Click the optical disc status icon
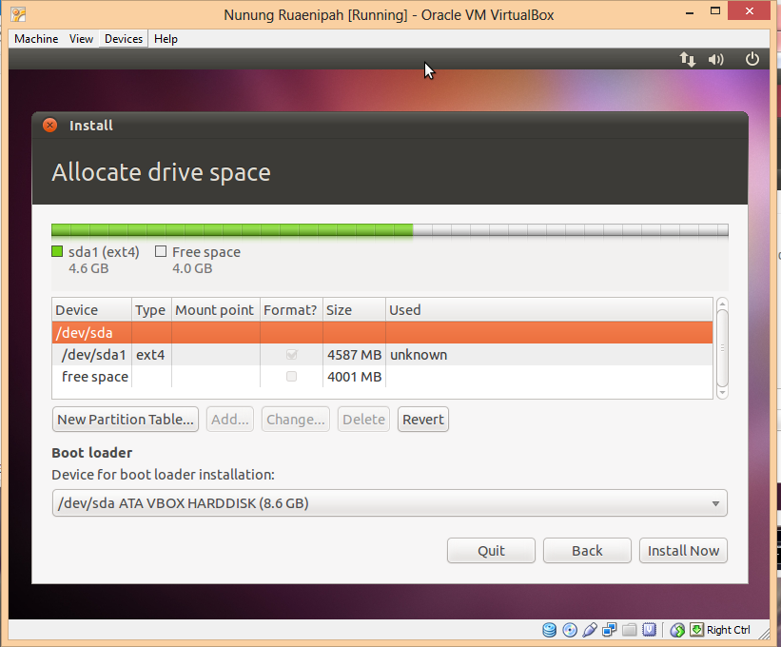The image size is (781, 647). pos(569,630)
